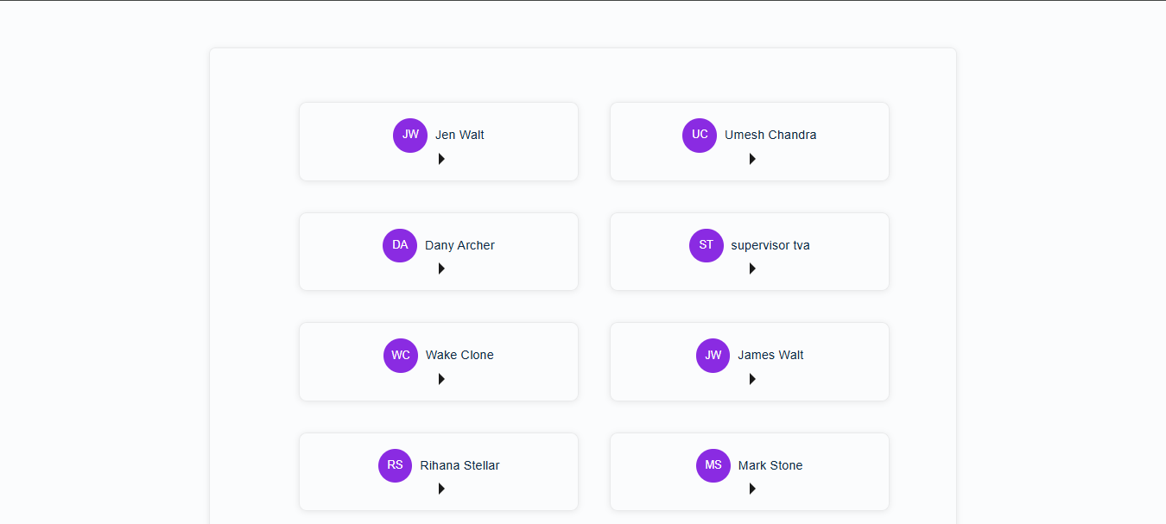The height and width of the screenshot is (524, 1166).
Task: Expand the triangle under Dany Archer
Action: (x=441, y=268)
